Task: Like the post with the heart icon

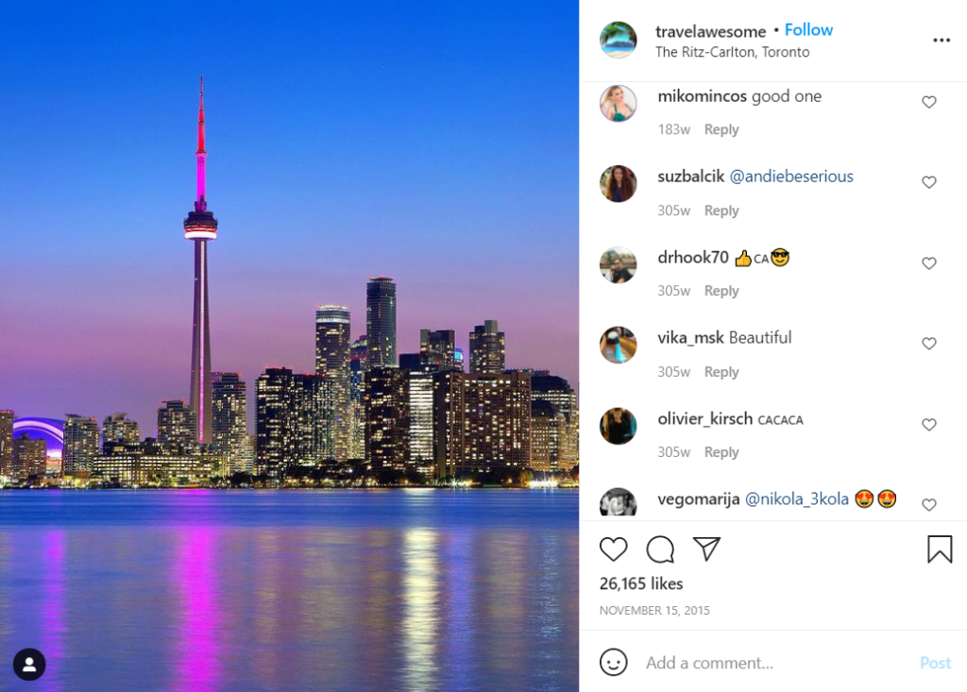Action: click(x=613, y=549)
